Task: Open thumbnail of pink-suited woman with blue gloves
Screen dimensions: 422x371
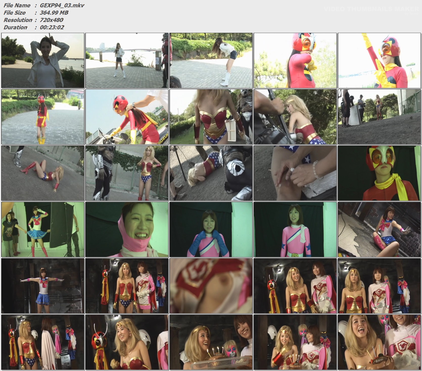Action: click(211, 229)
